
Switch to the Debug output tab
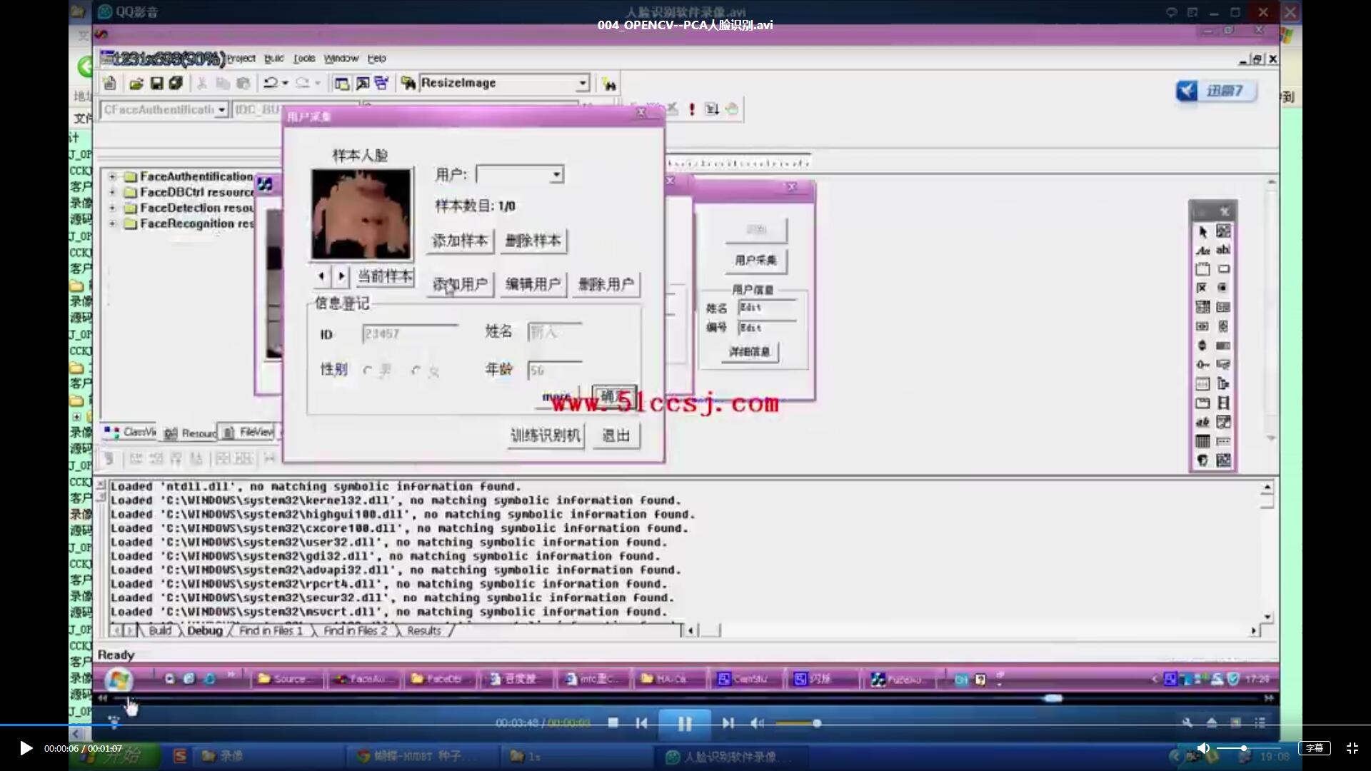click(205, 630)
